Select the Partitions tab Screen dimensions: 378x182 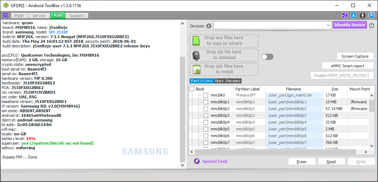click(x=202, y=81)
